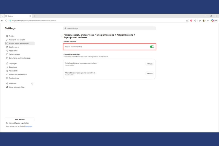Viewport: 219px width, 146px height.
Task: Click the Customized behaviors label
Action: point(72,54)
